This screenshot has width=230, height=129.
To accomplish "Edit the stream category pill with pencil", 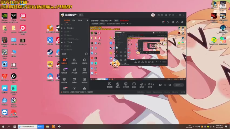I will (x=98, y=24).
